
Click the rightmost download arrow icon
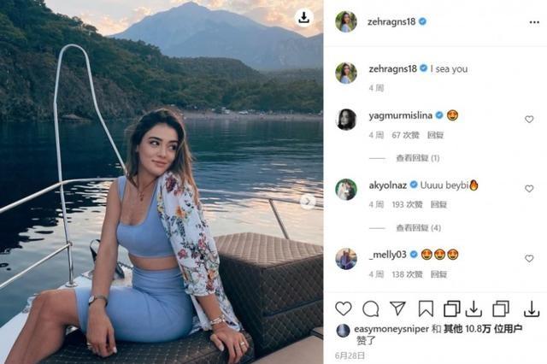pos(532,308)
